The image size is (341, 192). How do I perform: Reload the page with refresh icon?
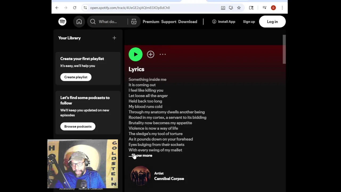coord(75,8)
